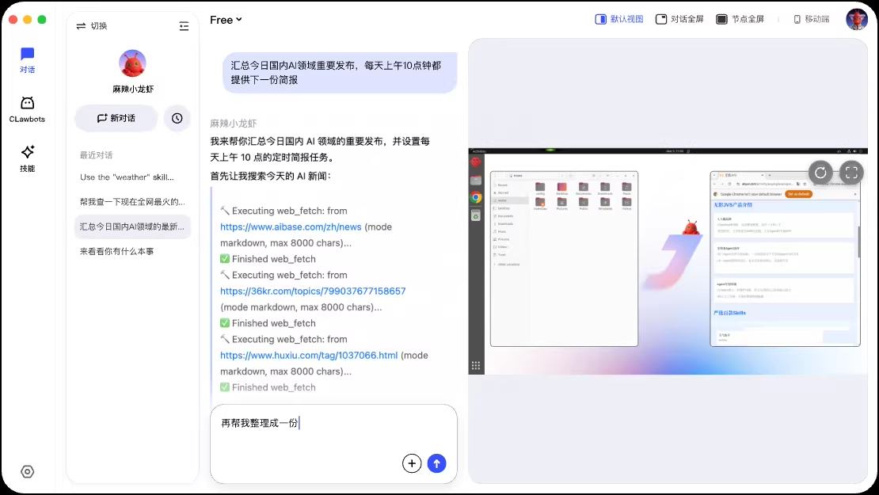Start a 新对话 new conversation

tap(116, 118)
